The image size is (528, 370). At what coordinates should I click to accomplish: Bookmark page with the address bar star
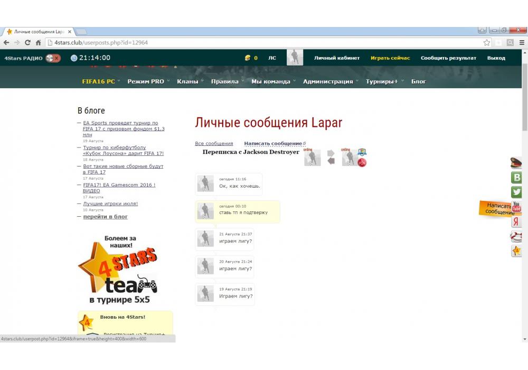pos(487,43)
